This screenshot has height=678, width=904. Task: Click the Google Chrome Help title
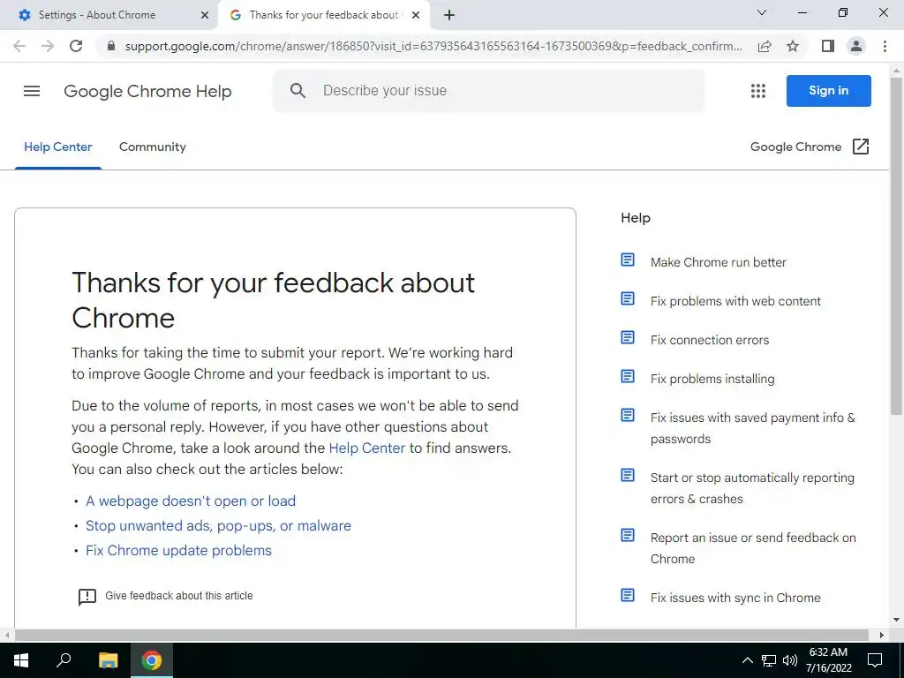147,91
